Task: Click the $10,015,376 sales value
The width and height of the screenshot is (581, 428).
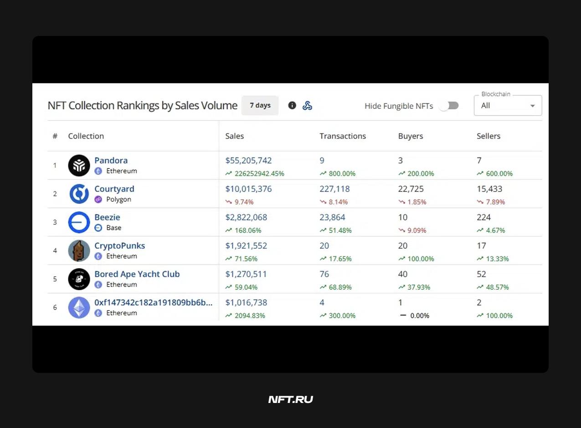Action: 248,189
